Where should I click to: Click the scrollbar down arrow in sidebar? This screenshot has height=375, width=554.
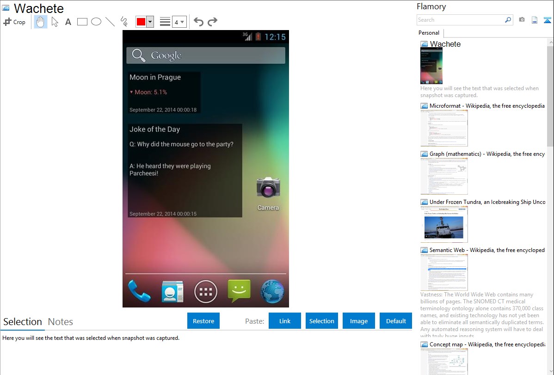coord(550,371)
